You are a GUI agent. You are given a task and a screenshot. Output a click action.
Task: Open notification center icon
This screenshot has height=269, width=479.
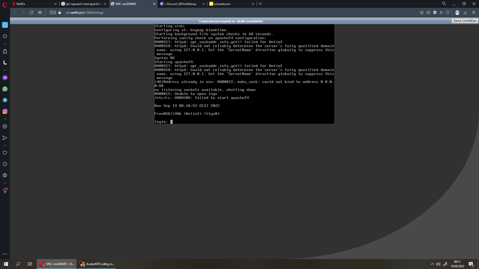pyautogui.click(x=471, y=264)
